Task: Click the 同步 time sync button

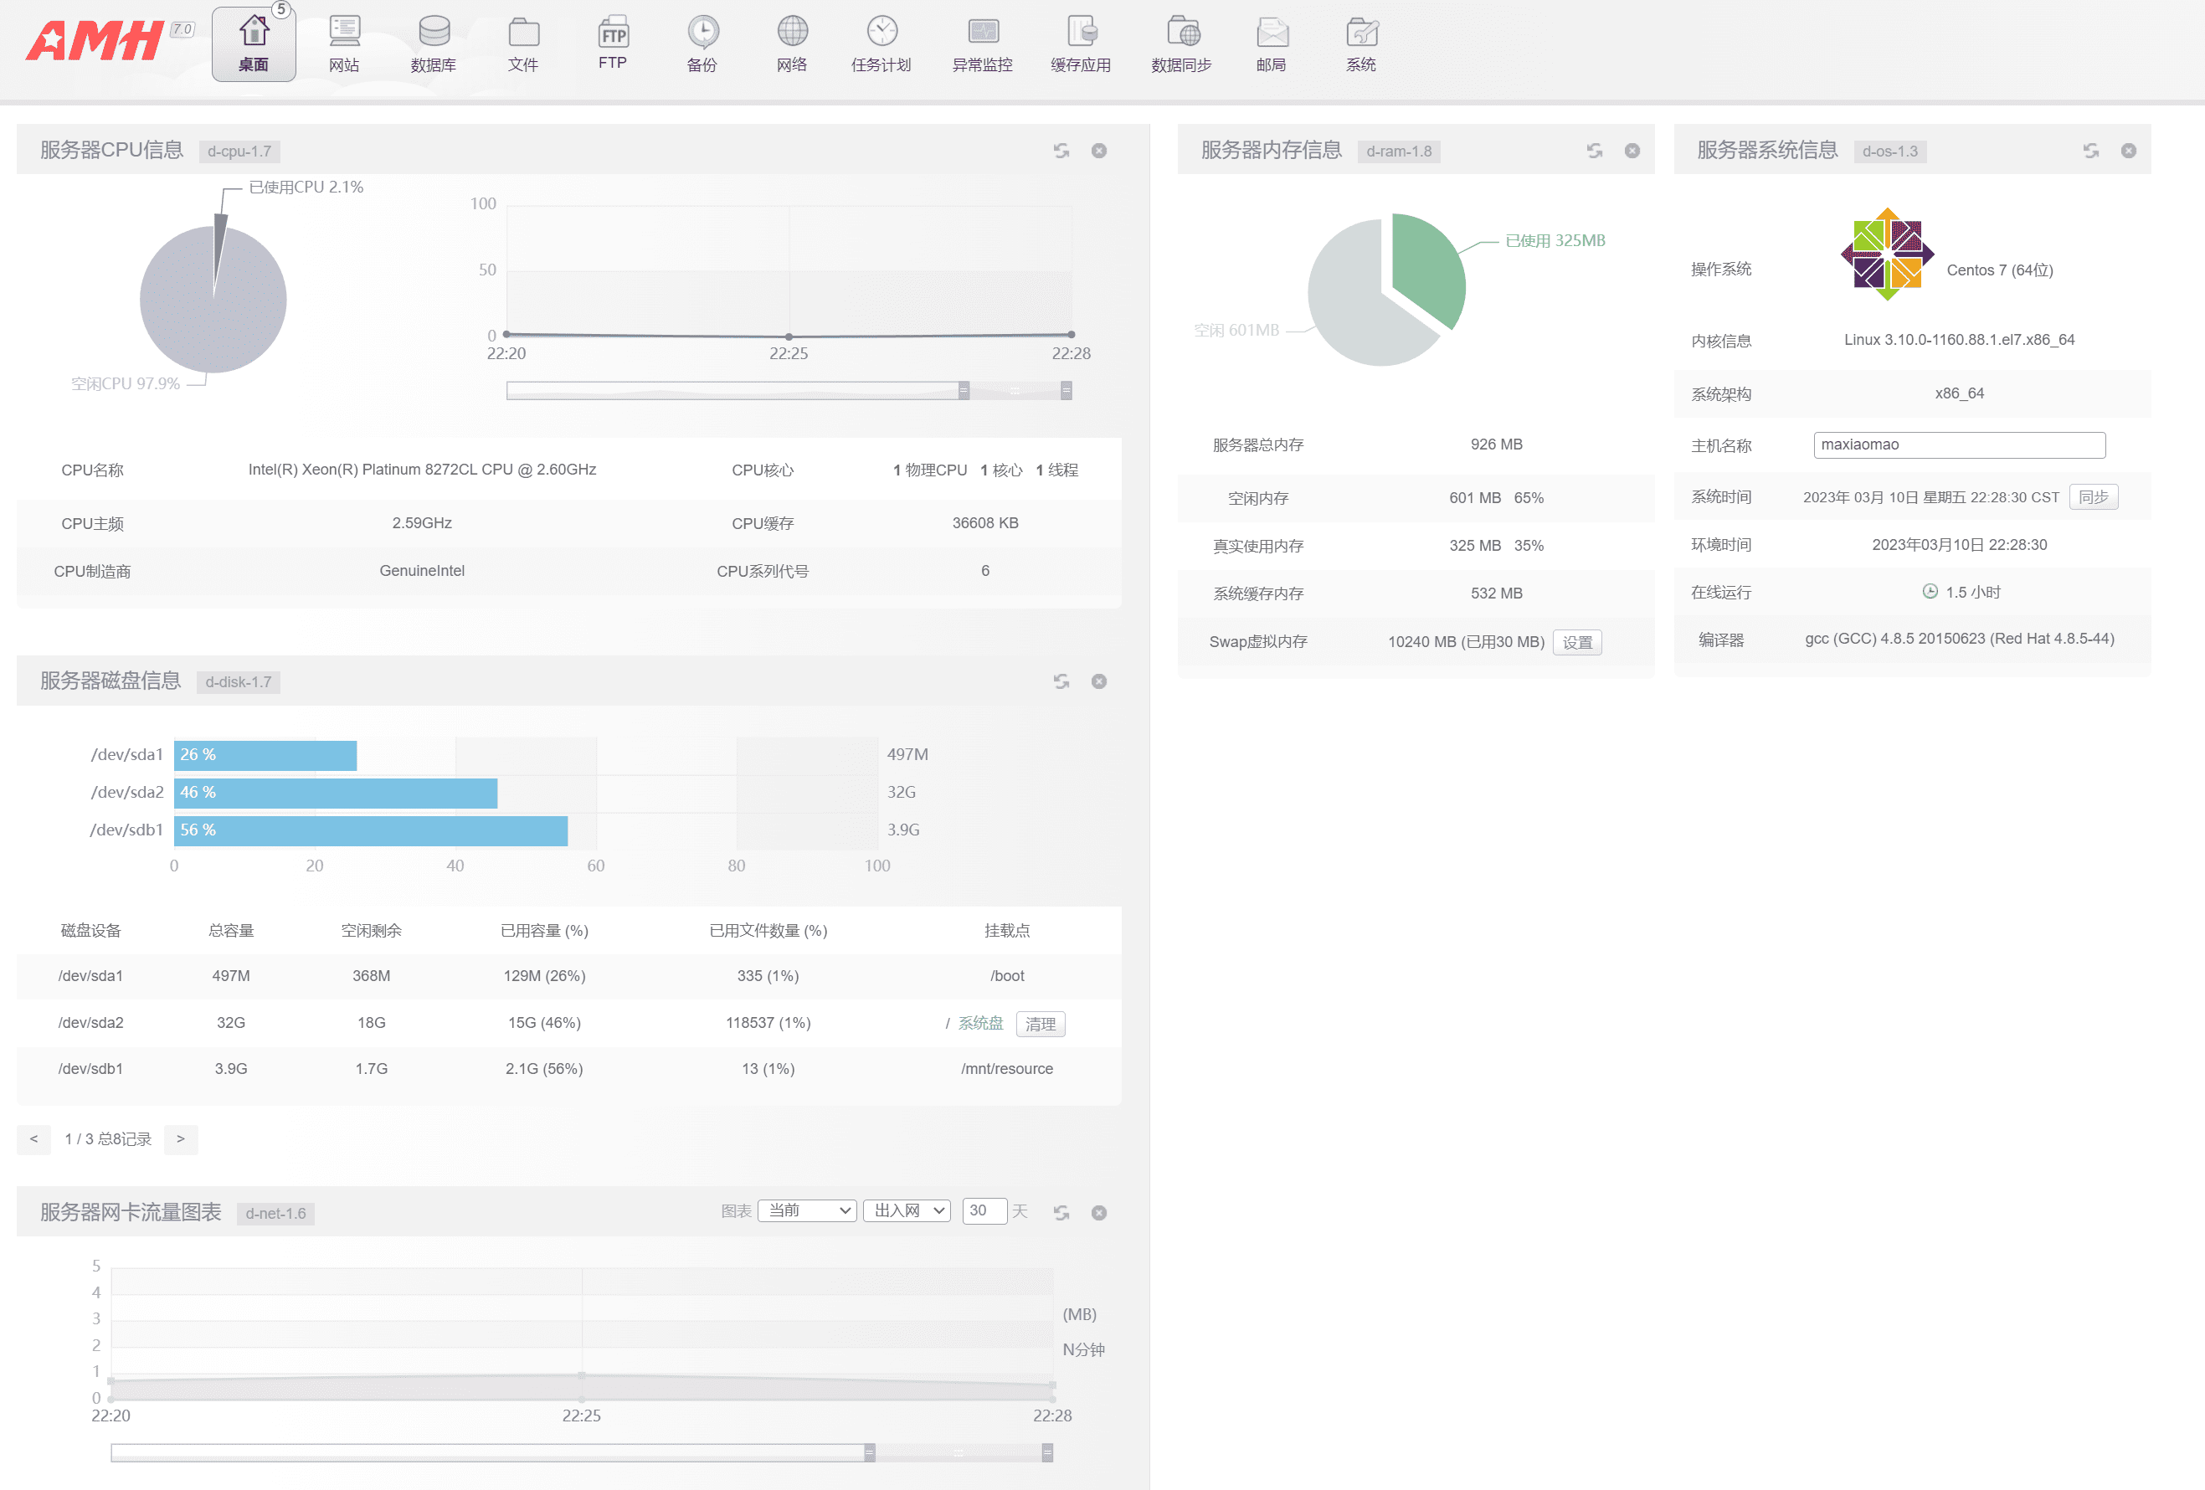Action: pyautogui.click(x=2093, y=497)
